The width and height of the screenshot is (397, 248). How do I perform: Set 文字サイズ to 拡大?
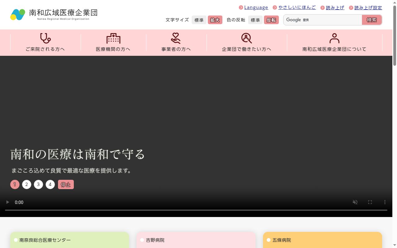(x=215, y=20)
